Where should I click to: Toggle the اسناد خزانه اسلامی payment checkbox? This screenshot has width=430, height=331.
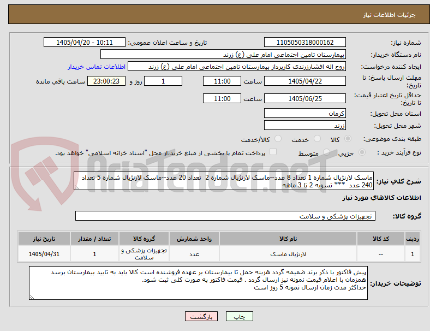pyautogui.click(x=273, y=152)
